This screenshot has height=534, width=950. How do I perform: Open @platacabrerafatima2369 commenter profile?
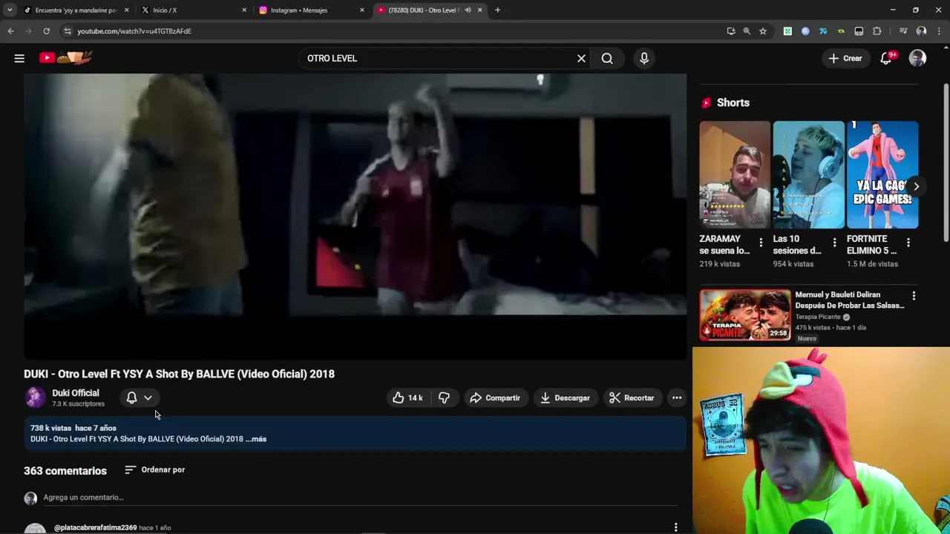(95, 527)
